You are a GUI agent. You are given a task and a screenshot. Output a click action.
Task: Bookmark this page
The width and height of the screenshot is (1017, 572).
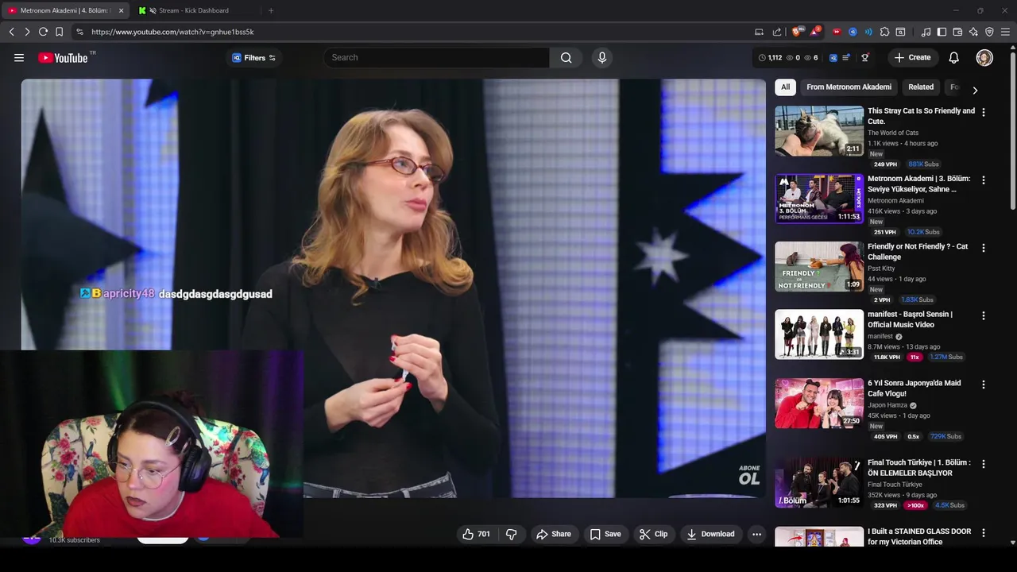pos(59,32)
